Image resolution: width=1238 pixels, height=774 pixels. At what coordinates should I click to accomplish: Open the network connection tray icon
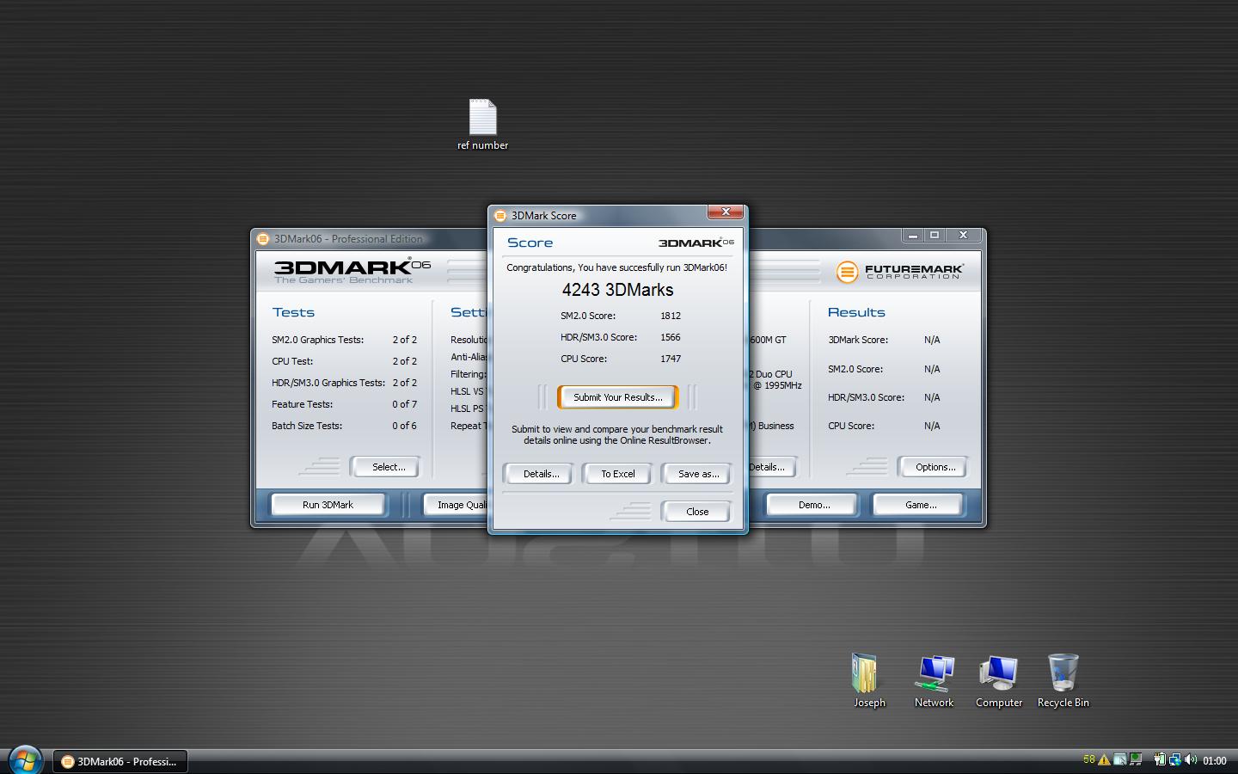[x=1175, y=760]
